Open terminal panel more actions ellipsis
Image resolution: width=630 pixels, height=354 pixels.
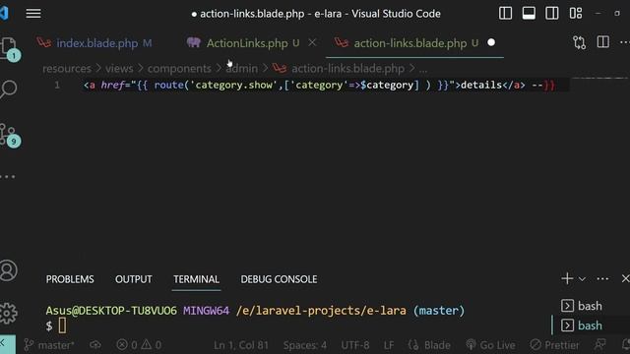coord(602,279)
